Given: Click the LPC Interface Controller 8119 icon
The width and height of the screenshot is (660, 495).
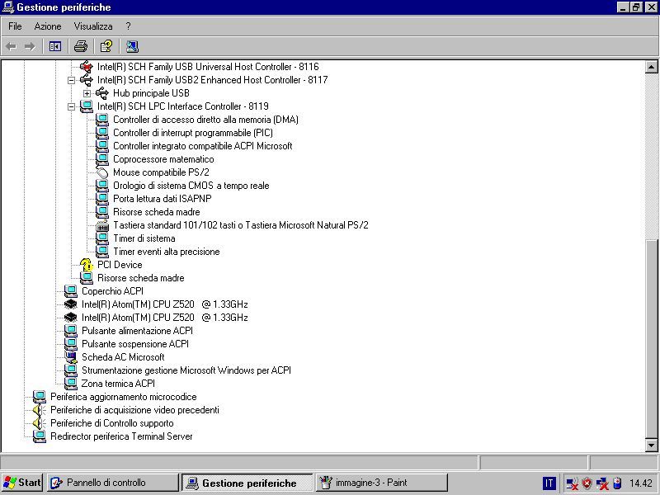Looking at the screenshot, I should 87,106.
